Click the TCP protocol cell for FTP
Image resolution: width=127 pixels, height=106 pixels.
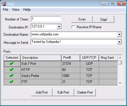coord(89,82)
